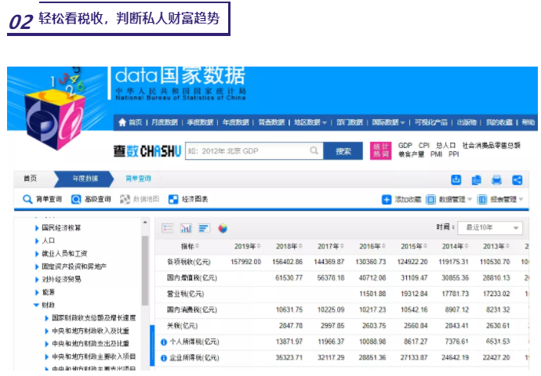Open 数据地图 map tool
The height and width of the screenshot is (376, 541).
click(x=140, y=199)
